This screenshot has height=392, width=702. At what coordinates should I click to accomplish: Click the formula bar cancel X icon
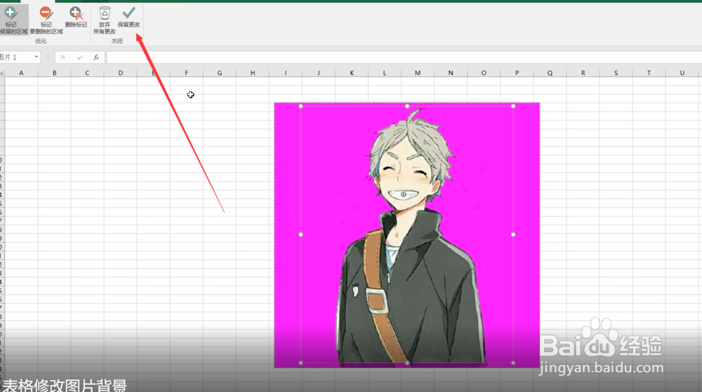click(x=63, y=58)
